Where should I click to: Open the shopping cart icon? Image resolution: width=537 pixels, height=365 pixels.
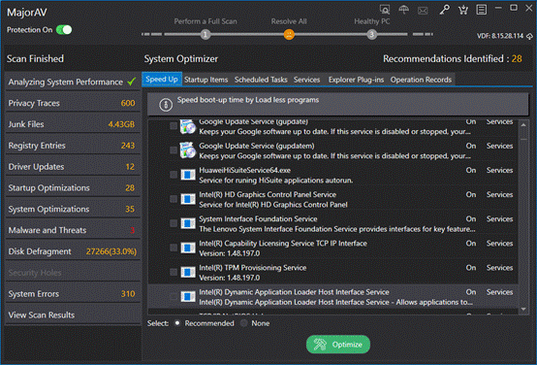(463, 10)
